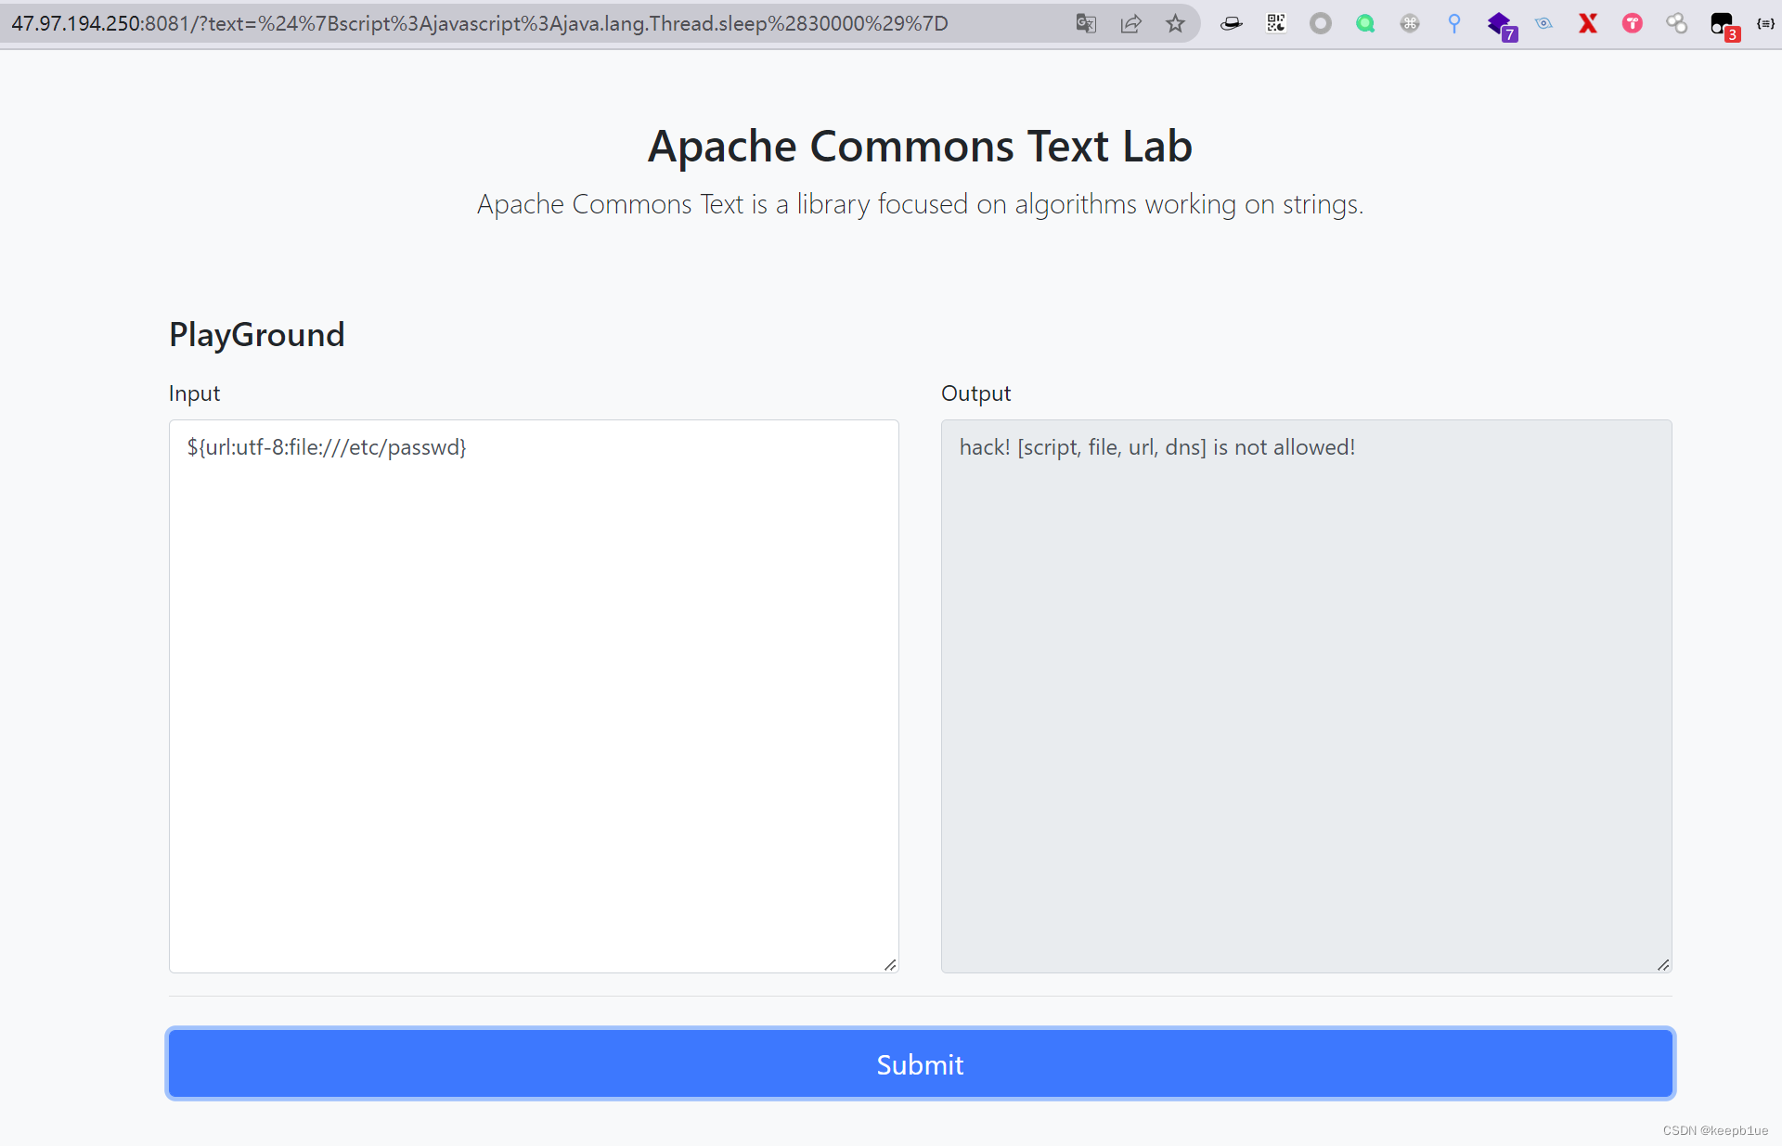Viewport: 1782px width, 1146px height.
Task: Open the hat extension icon
Action: (x=1232, y=24)
